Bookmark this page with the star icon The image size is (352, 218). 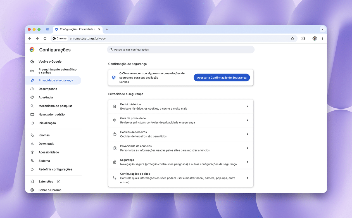[x=292, y=39]
